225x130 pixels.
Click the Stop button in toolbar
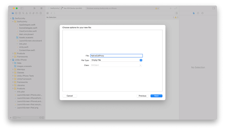pyautogui.click(x=41, y=8)
